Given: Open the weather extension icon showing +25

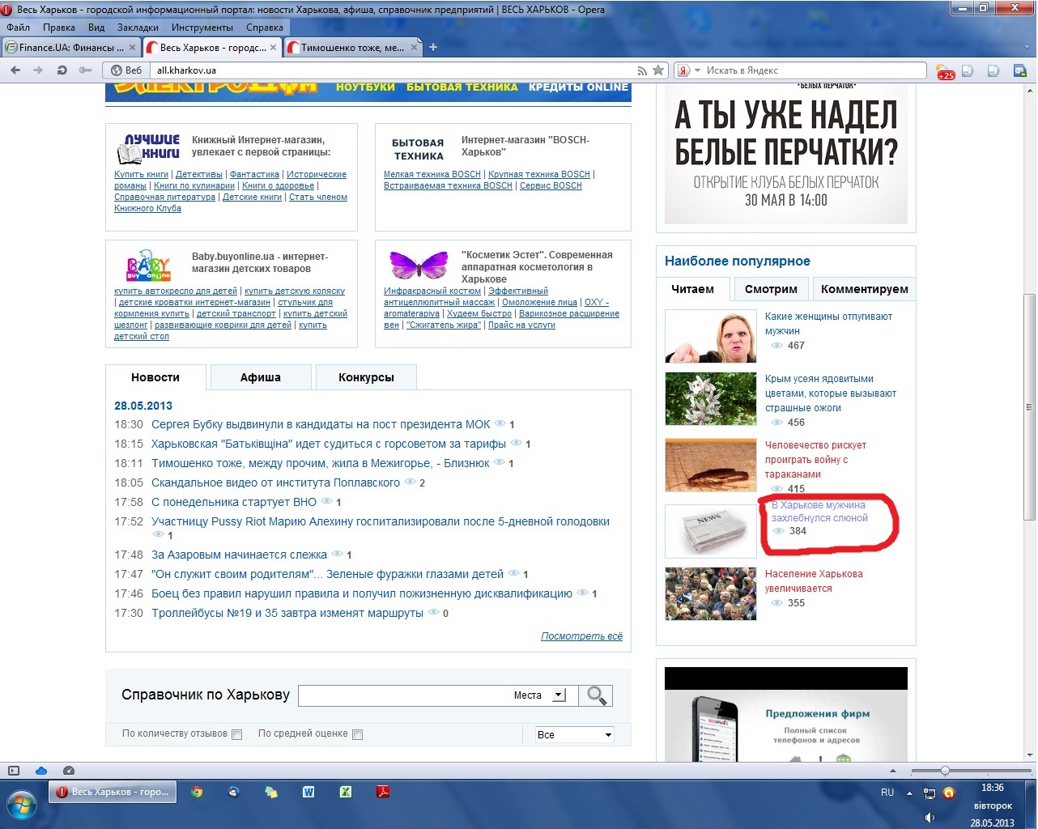Looking at the screenshot, I should pyautogui.click(x=945, y=71).
